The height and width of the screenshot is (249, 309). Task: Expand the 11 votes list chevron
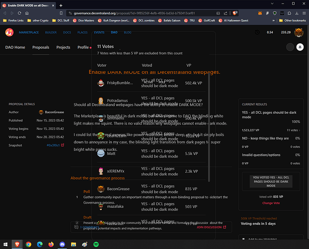point(300,130)
